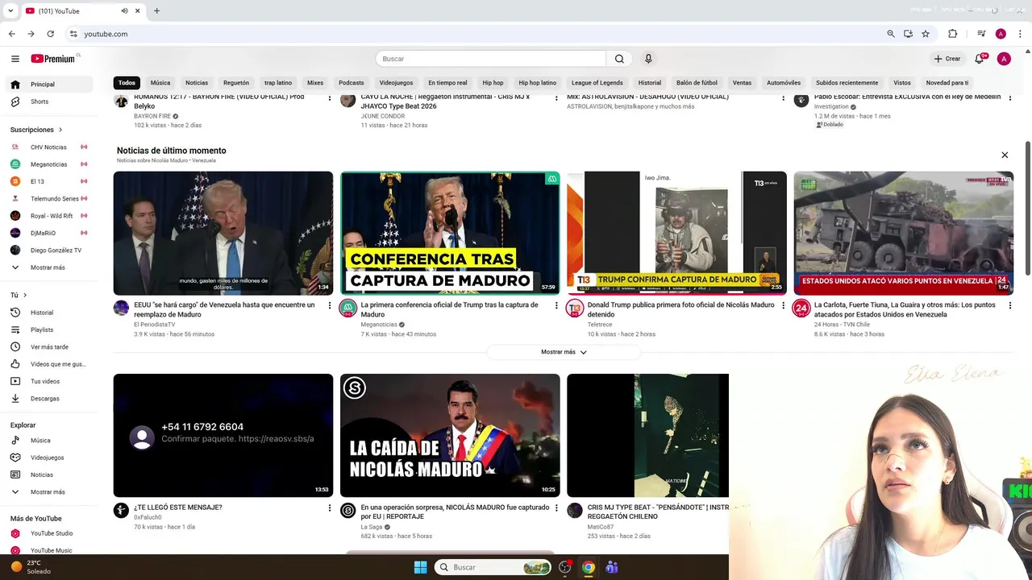Open Chrome extensions puzzle icon
Viewport: 1032px width, 580px height.
tap(952, 34)
